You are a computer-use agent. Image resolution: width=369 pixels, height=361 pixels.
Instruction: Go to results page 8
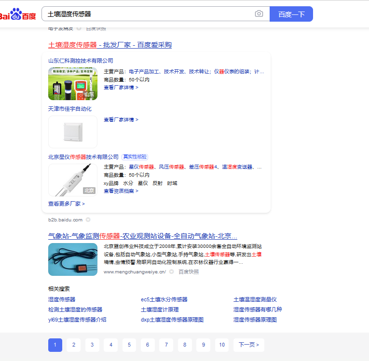coord(185,345)
